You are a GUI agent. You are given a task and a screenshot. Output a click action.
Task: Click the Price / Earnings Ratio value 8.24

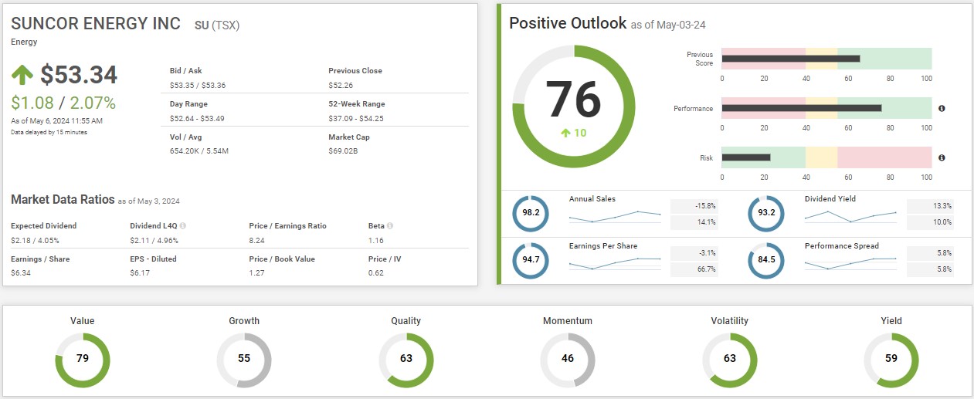pyautogui.click(x=257, y=241)
